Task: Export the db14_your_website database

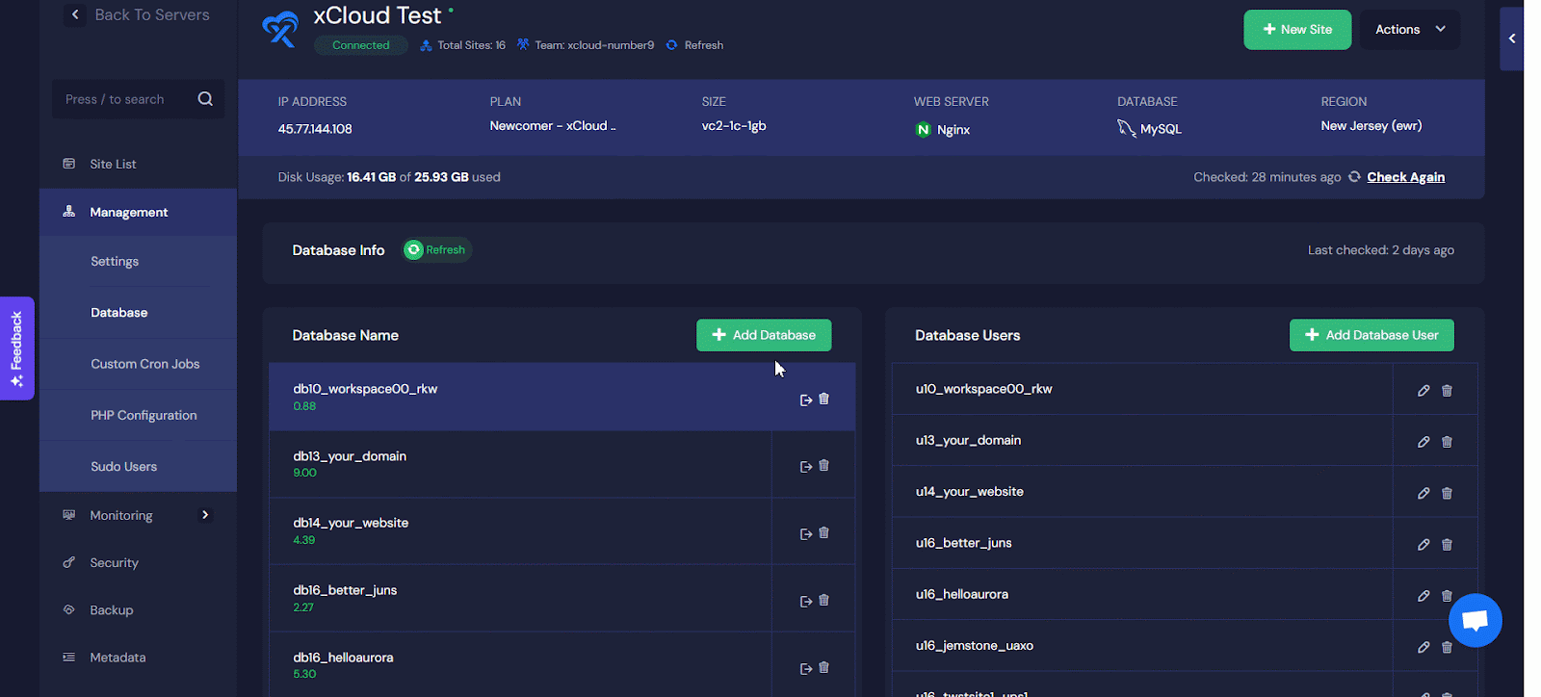Action: pos(806,534)
